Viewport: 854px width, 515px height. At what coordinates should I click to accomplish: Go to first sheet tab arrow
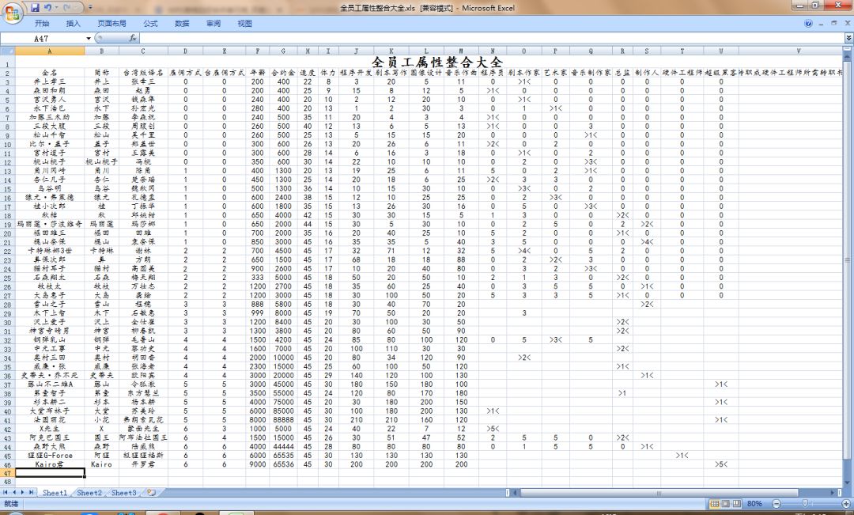[x=6, y=492]
